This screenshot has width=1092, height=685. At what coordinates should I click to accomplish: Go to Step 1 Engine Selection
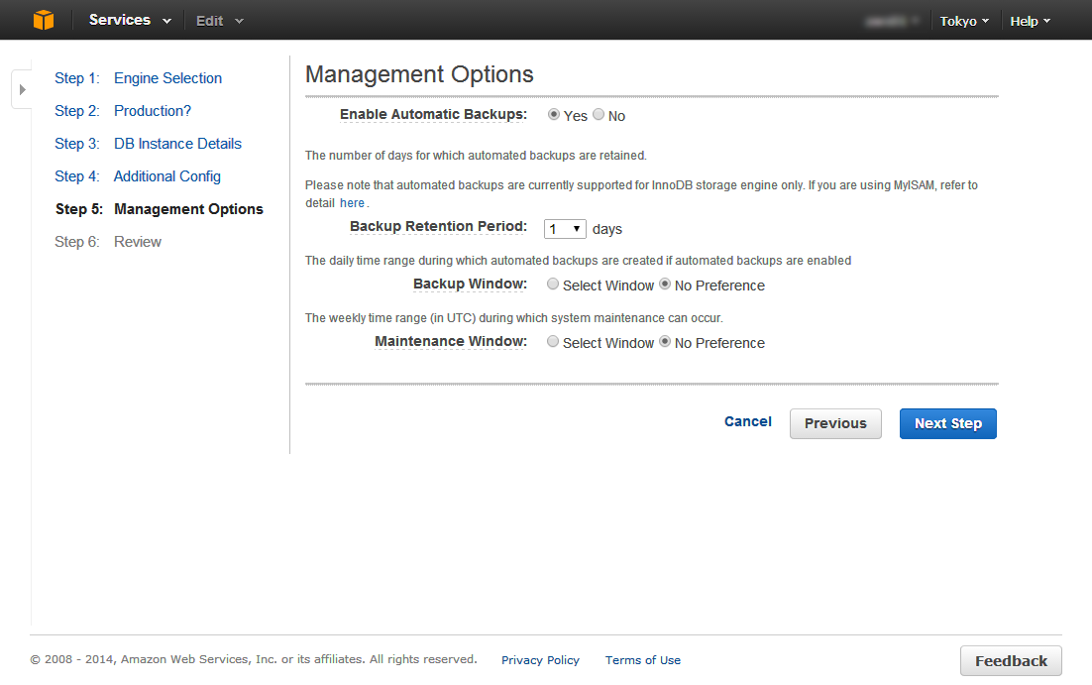coord(167,78)
